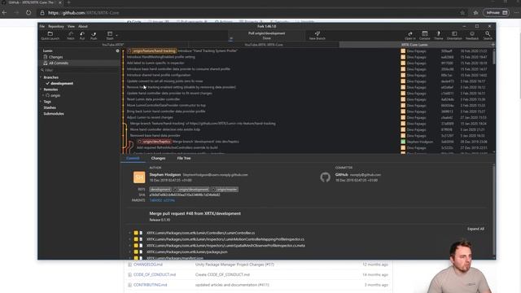Pull changes with the Pull icon
Viewport: 521px width, 293px height.
[82, 36]
